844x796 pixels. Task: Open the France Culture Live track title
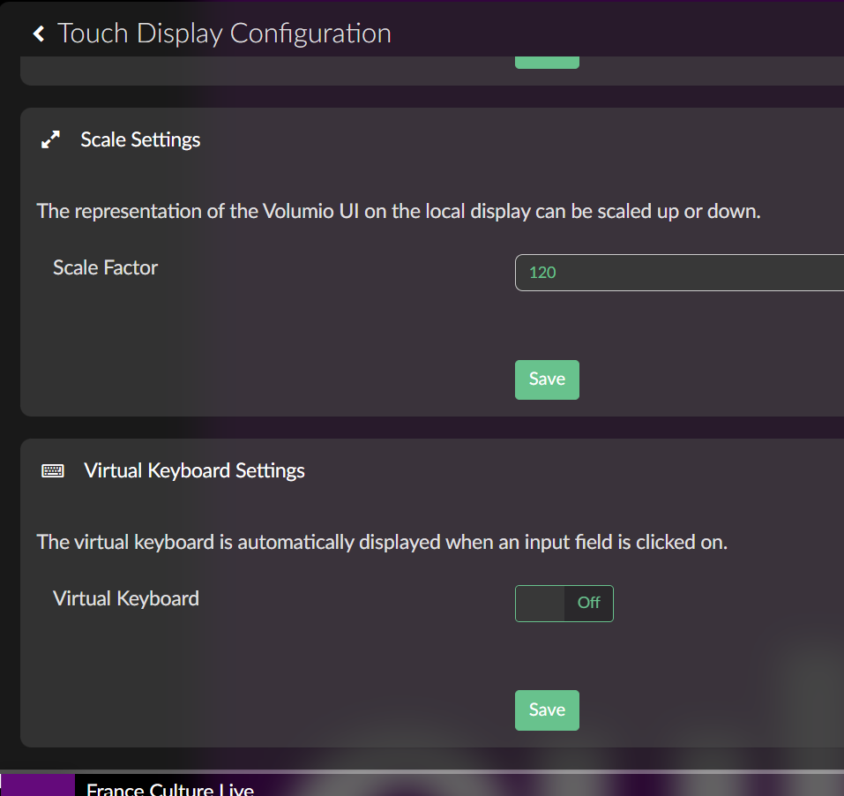tap(169, 788)
